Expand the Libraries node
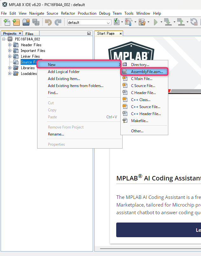 tap(10, 68)
